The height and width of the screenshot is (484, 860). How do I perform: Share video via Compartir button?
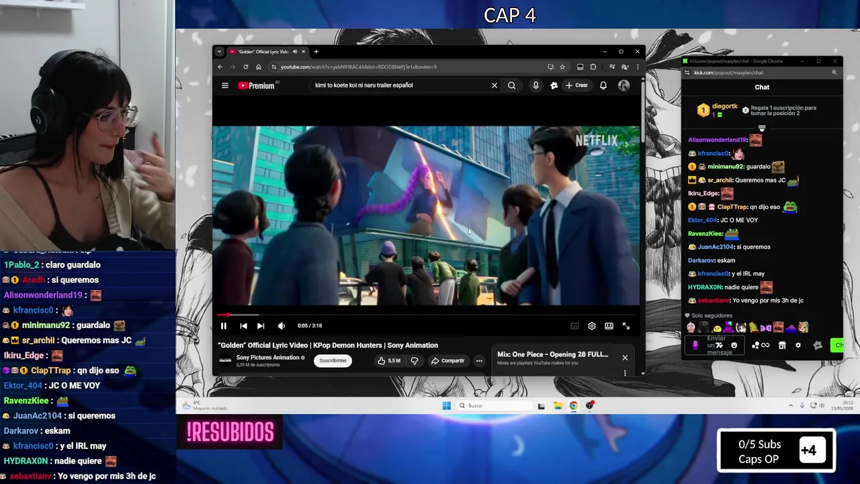coord(447,361)
